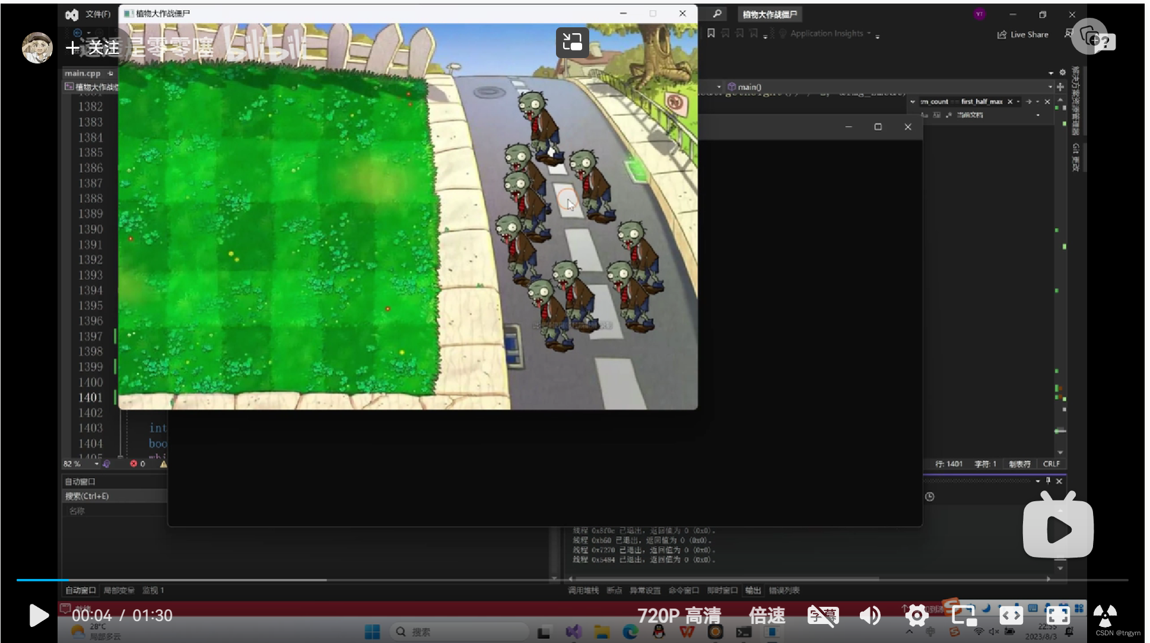Enter fullscreen with the corner-brackets icon
Screen dimensions: 1150x643
1057,615
